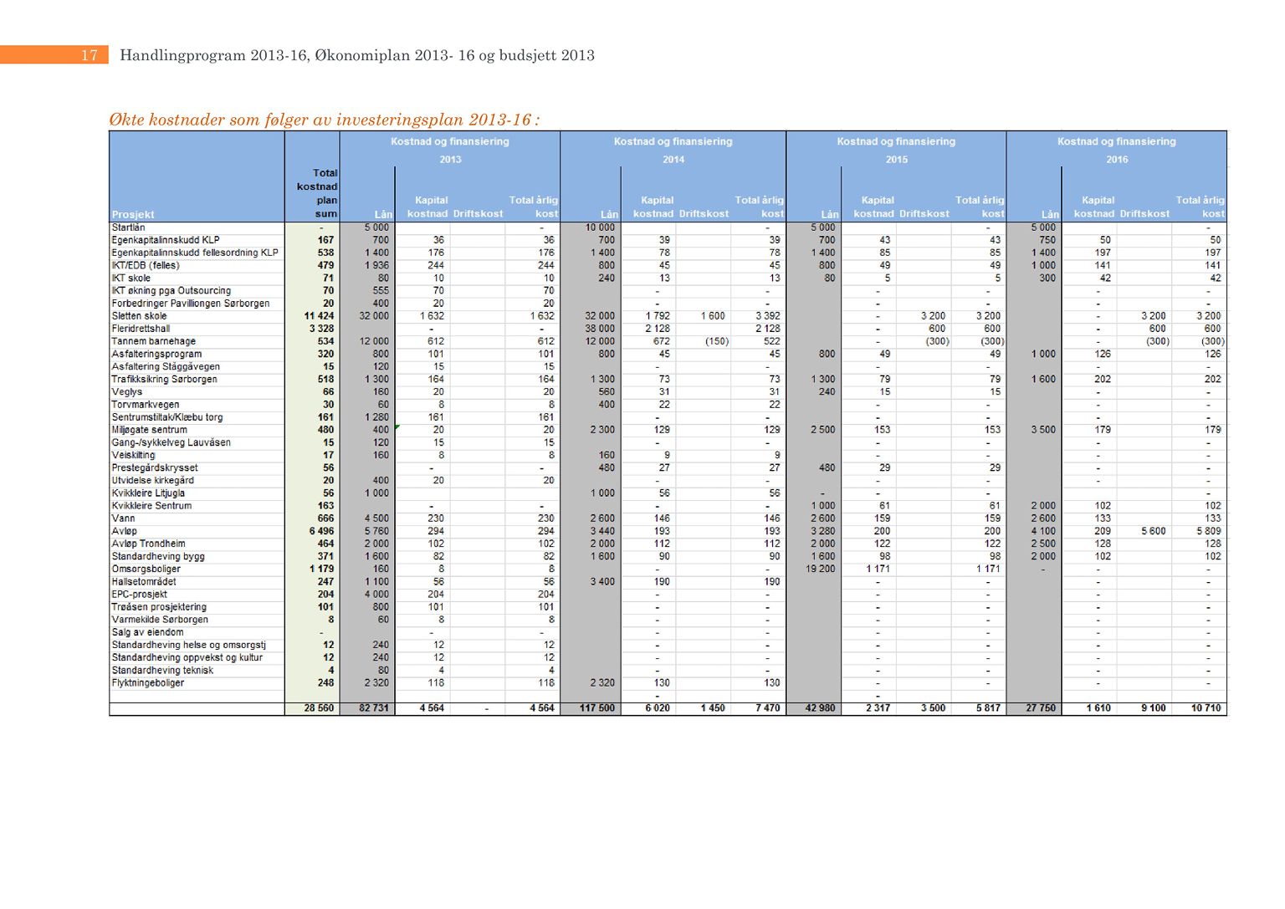Select the Tannem barnehage project name
Image resolution: width=1285 pixels, height=909 pixels.
[x=154, y=341]
